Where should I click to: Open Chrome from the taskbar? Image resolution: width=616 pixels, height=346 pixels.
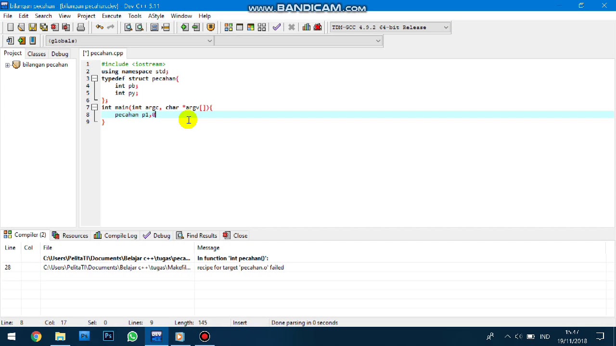click(x=36, y=336)
